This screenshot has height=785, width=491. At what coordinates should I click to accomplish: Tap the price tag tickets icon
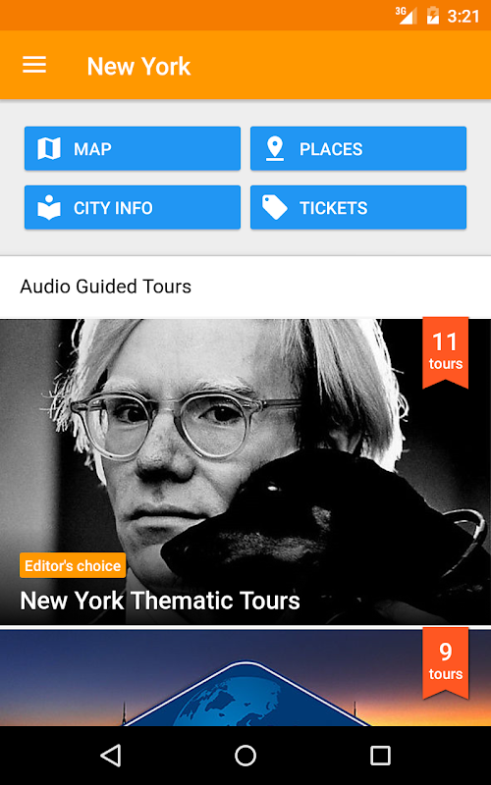(275, 207)
